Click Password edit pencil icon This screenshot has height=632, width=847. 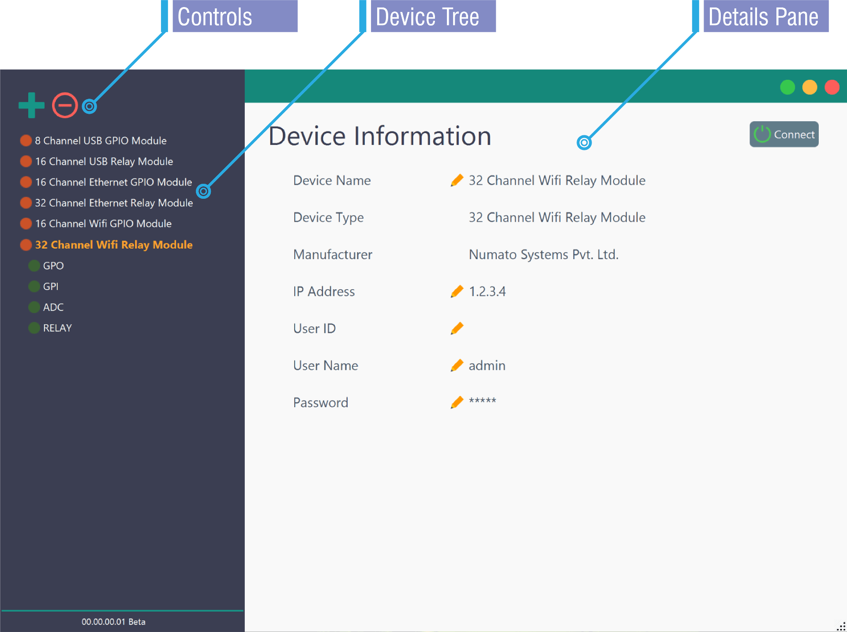tap(457, 402)
